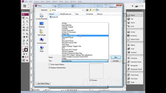
Task: Click the up one level folder icon
Action: coord(90,10)
